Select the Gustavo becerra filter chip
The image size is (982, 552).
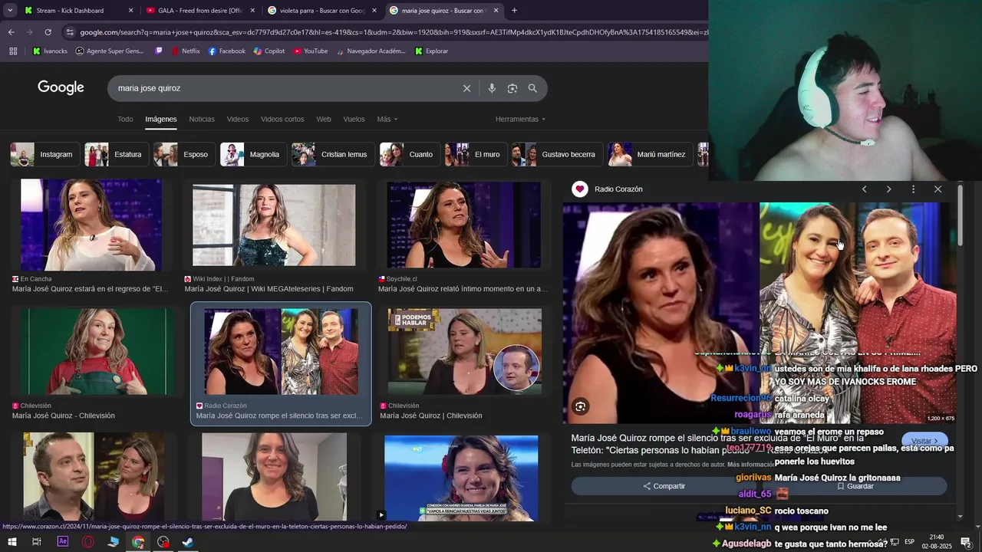[x=557, y=154]
